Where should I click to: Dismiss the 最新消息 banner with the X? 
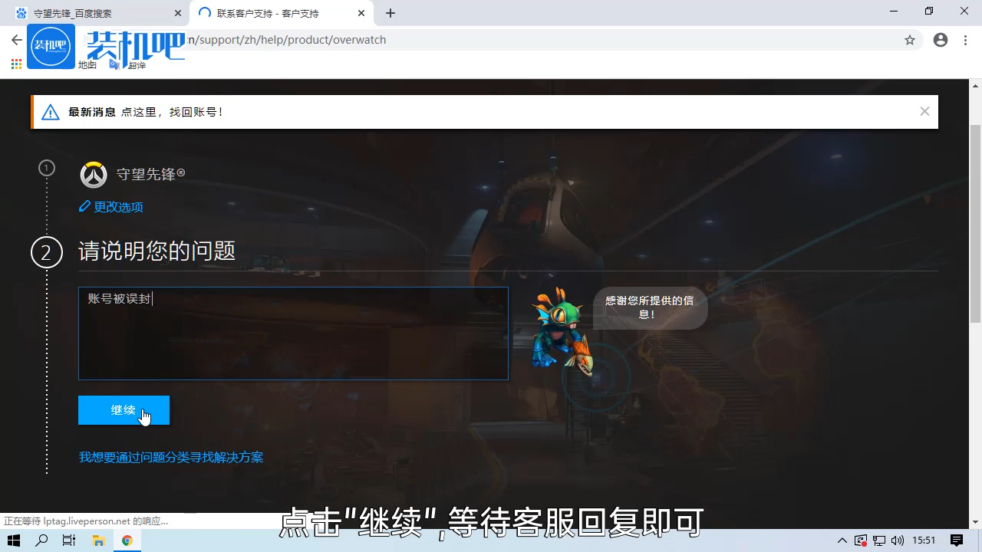(x=924, y=111)
